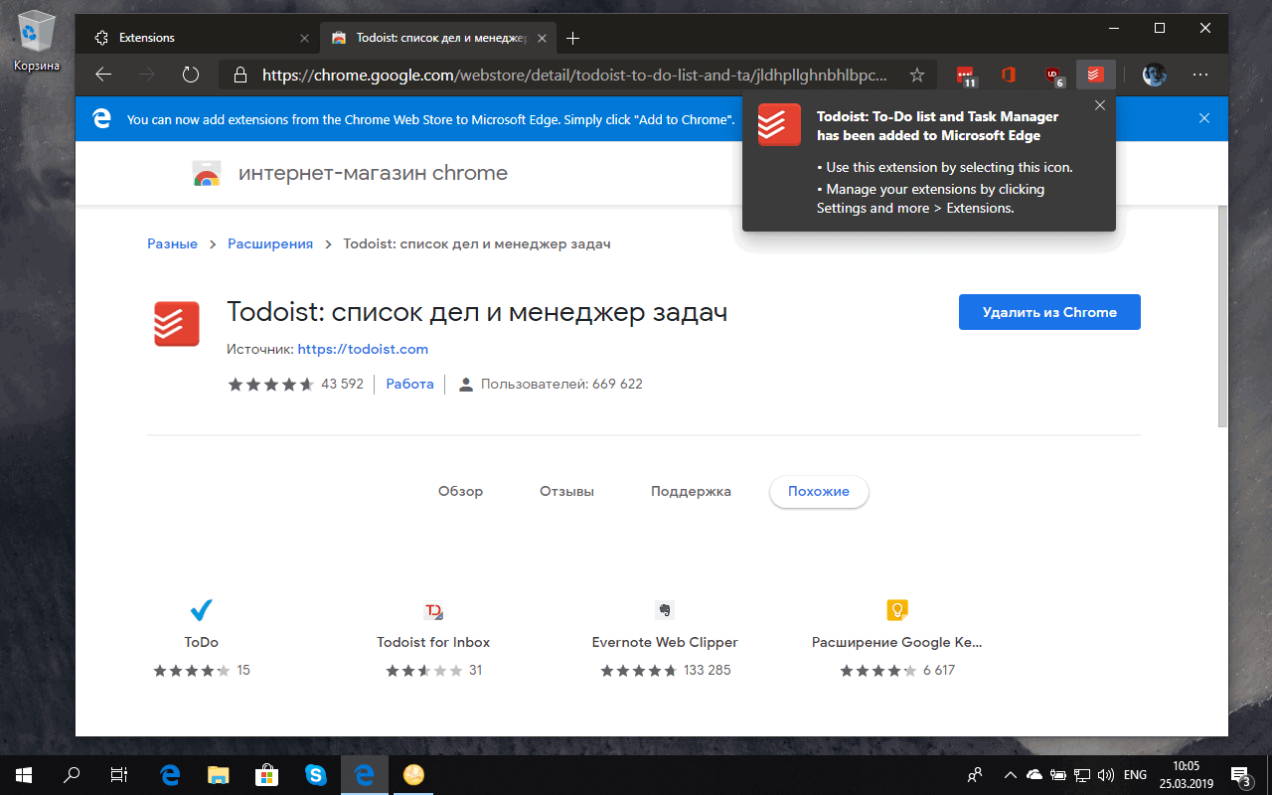The image size is (1272, 795).
Task: Open the Settings and more menu
Action: 1200,75
